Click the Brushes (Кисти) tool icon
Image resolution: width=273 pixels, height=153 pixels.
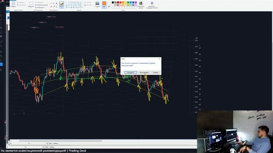[x=61, y=3]
